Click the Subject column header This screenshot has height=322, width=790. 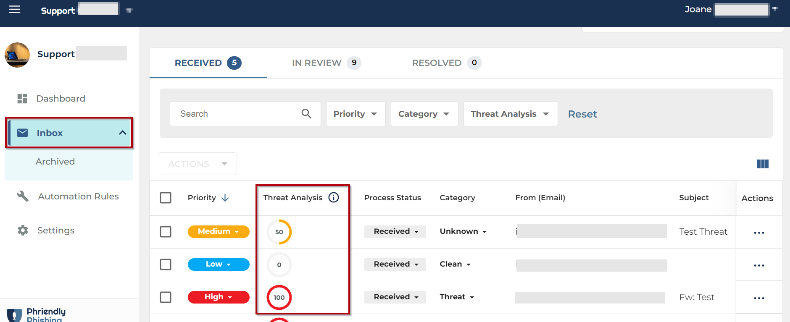(694, 198)
